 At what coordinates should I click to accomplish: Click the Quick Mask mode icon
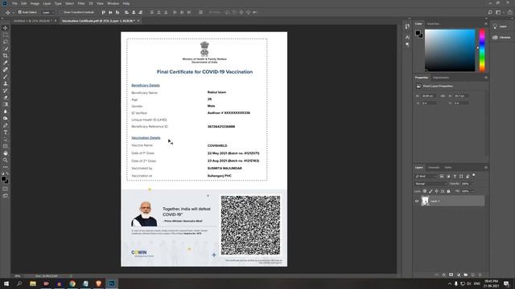click(6, 189)
